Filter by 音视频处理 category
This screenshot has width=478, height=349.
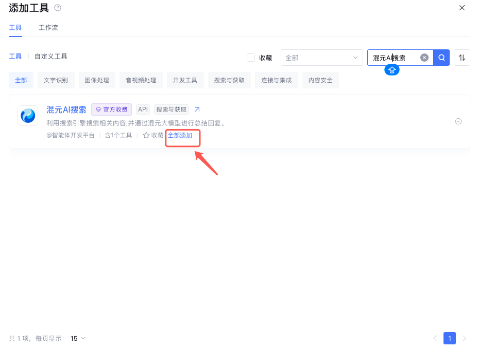(x=141, y=80)
